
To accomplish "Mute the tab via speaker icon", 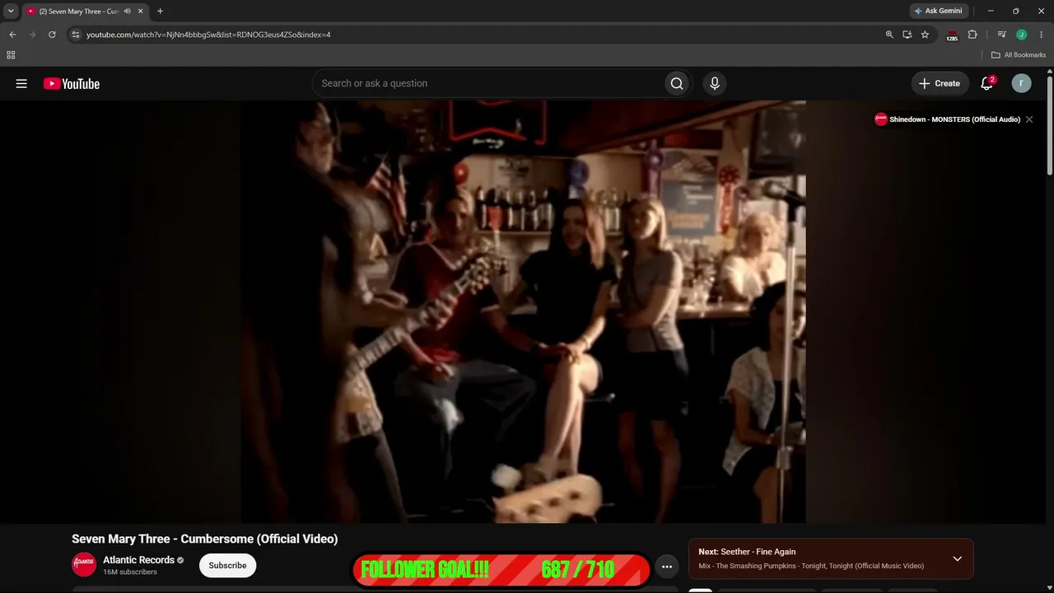I will (127, 12).
